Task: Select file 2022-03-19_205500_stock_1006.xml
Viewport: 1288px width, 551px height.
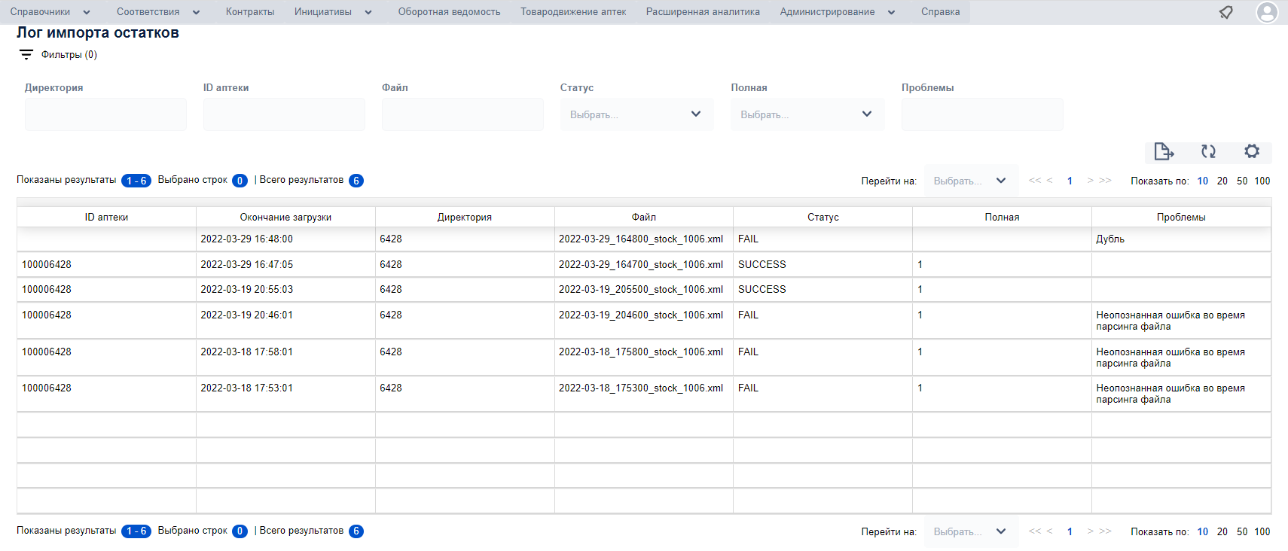Action: pyautogui.click(x=641, y=289)
